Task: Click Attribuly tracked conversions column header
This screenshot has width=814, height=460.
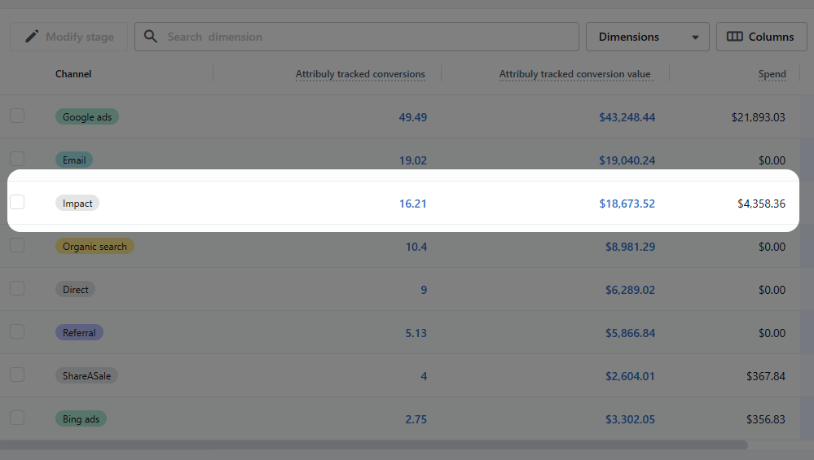Action: point(360,74)
